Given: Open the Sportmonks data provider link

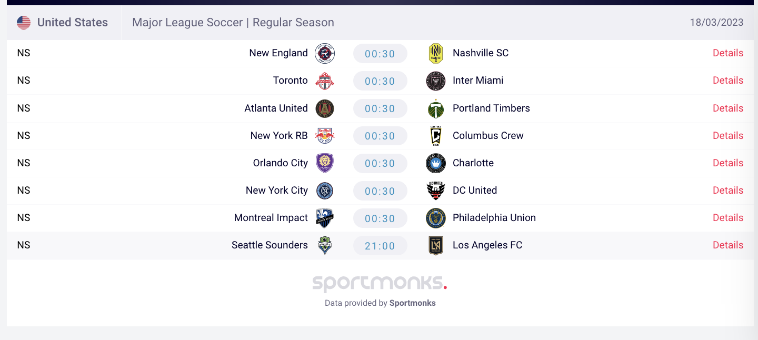Looking at the screenshot, I should (412, 303).
